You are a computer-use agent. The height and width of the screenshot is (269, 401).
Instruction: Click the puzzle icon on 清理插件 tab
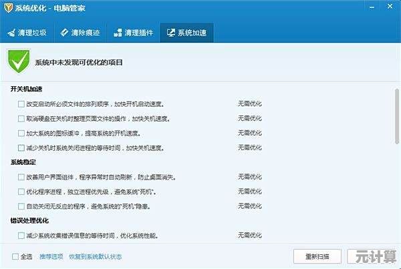pos(118,33)
